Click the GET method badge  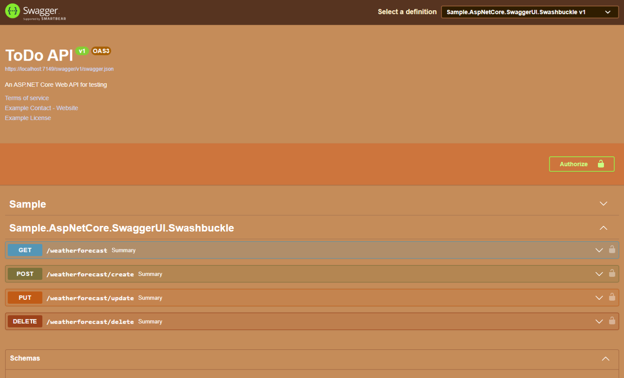pyautogui.click(x=25, y=250)
